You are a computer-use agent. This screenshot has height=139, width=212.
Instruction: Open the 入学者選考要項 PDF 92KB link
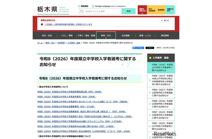67,97
